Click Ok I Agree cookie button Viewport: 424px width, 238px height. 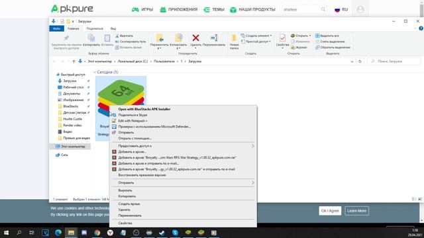click(330, 211)
